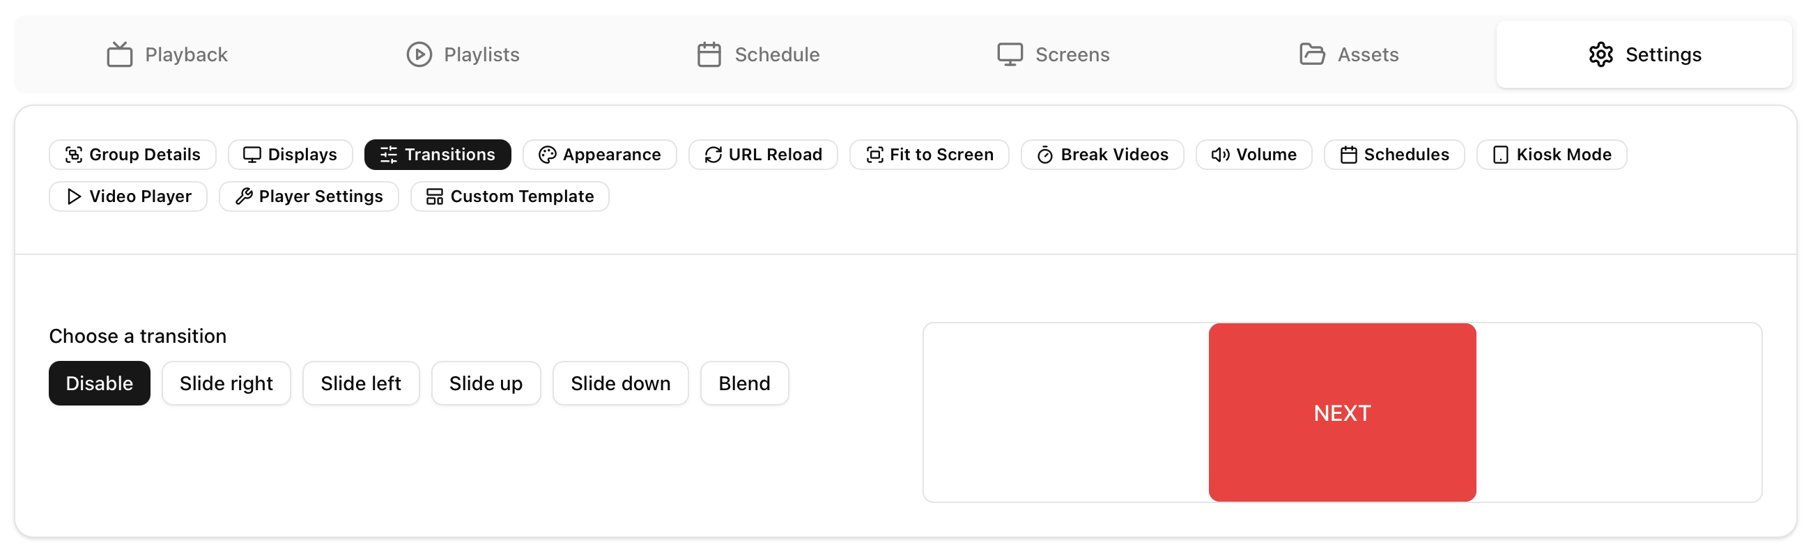Click the Assets folder icon

pos(1312,54)
